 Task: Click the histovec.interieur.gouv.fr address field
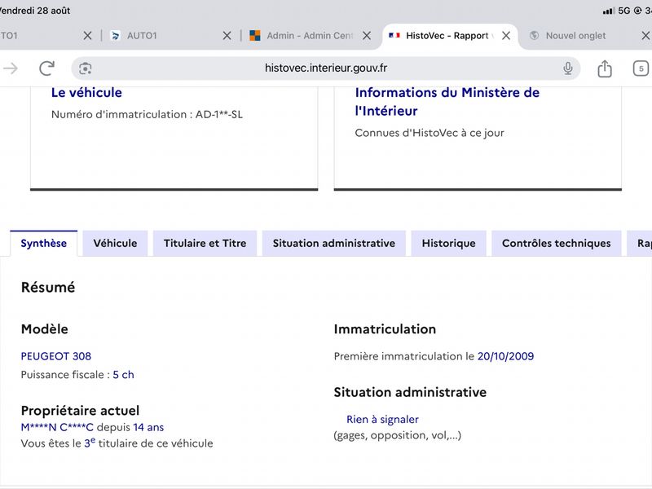pyautogui.click(x=325, y=68)
